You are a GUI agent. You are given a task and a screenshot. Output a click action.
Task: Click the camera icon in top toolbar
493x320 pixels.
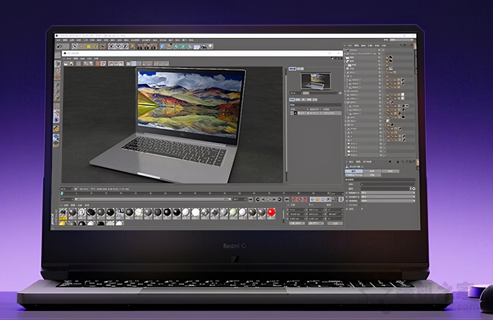pyautogui.click(x=203, y=47)
